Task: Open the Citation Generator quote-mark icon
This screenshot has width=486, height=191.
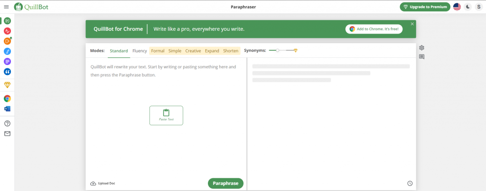Action: (x=7, y=72)
